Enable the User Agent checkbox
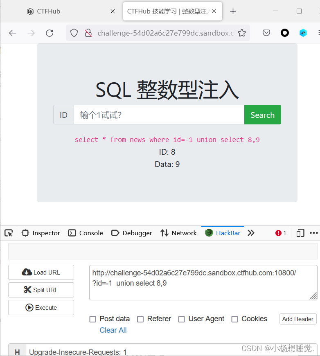320x356 pixels. coord(181,319)
